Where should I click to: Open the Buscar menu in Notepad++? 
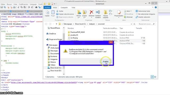pos(9,4)
